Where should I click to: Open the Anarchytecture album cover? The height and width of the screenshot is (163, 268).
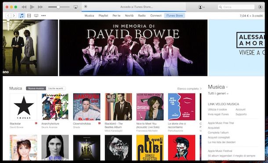pyautogui.click(x=55, y=107)
